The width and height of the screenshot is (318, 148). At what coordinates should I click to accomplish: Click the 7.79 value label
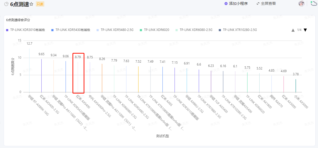tap(114, 60)
